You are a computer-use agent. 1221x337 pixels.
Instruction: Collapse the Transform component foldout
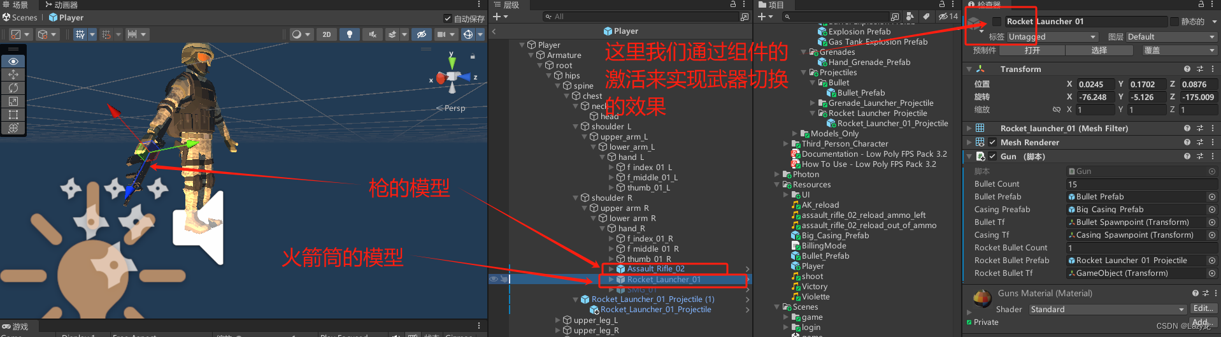[x=969, y=69]
